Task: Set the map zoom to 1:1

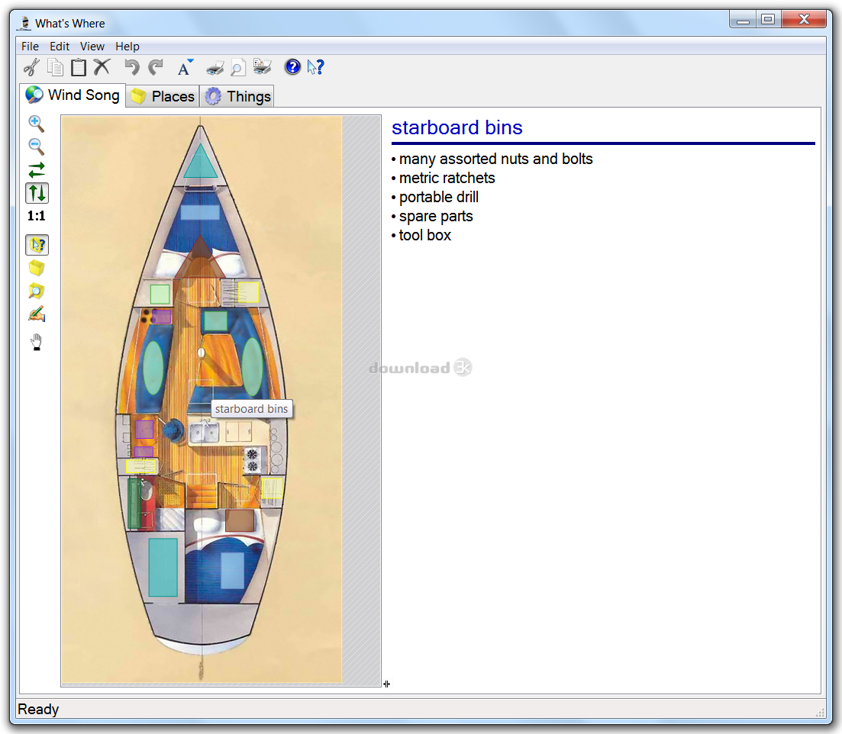Action: 36,217
